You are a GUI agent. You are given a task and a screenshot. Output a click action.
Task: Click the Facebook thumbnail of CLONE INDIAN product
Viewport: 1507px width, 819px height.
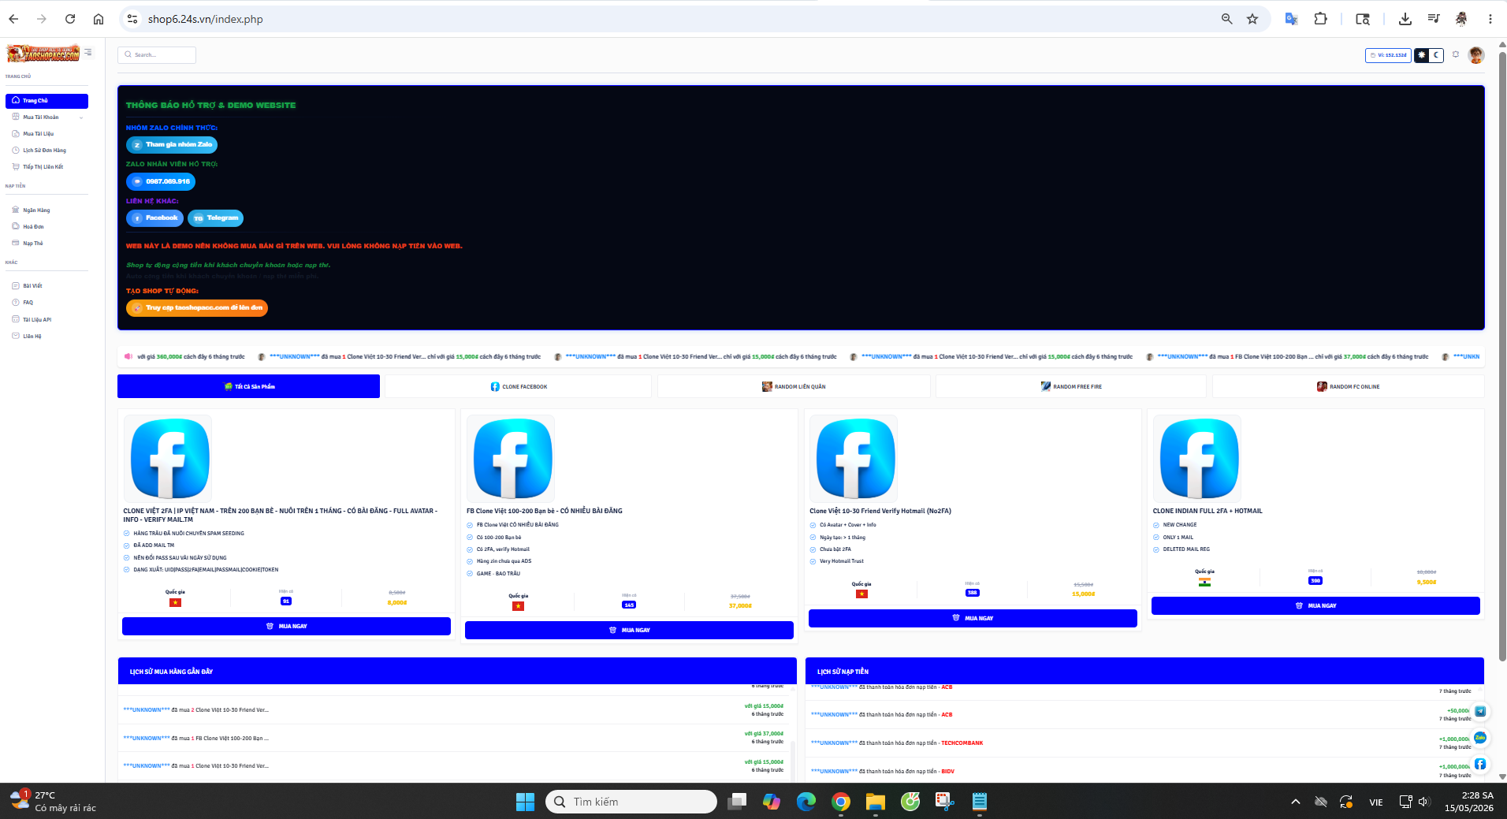(x=1197, y=459)
